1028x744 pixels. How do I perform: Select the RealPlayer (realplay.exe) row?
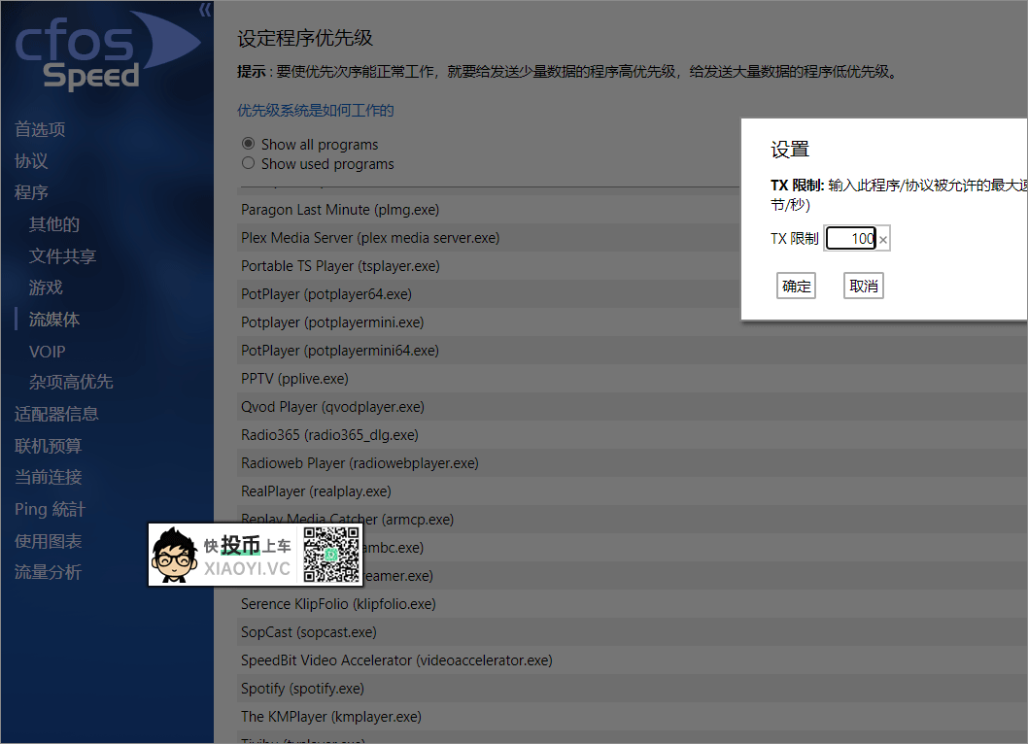(x=632, y=491)
